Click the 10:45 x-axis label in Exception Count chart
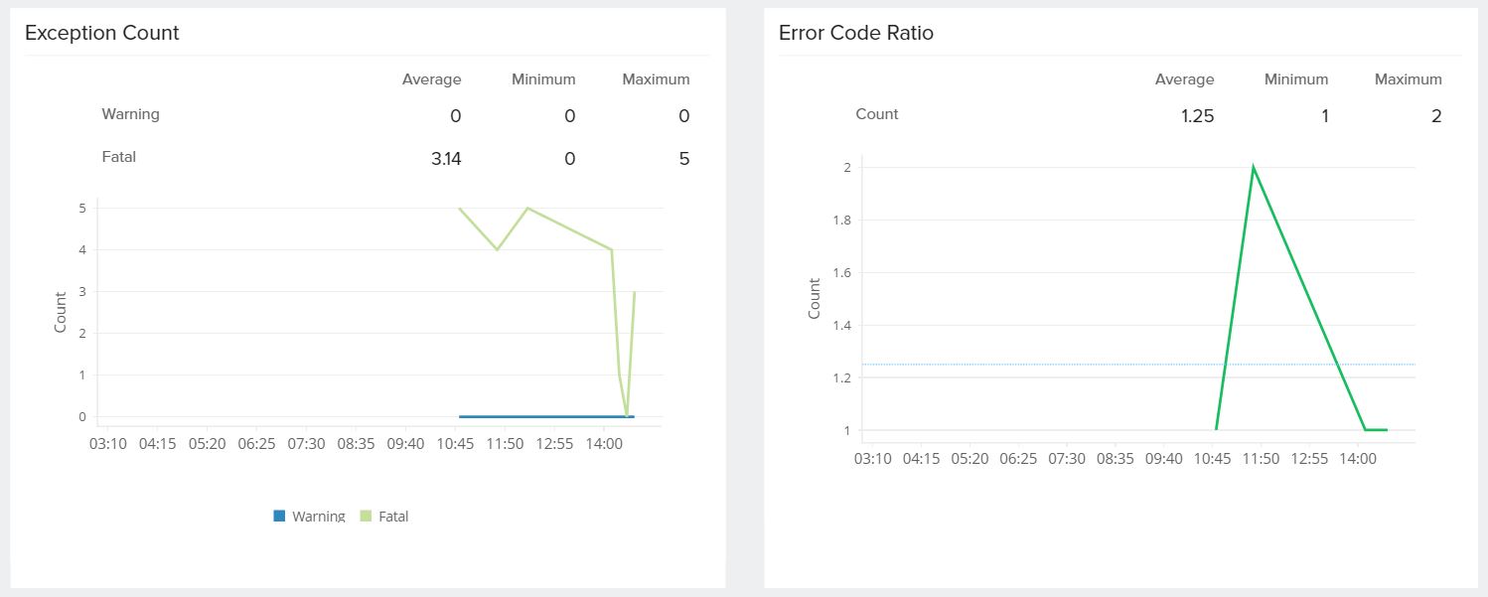1488x597 pixels. point(455,443)
